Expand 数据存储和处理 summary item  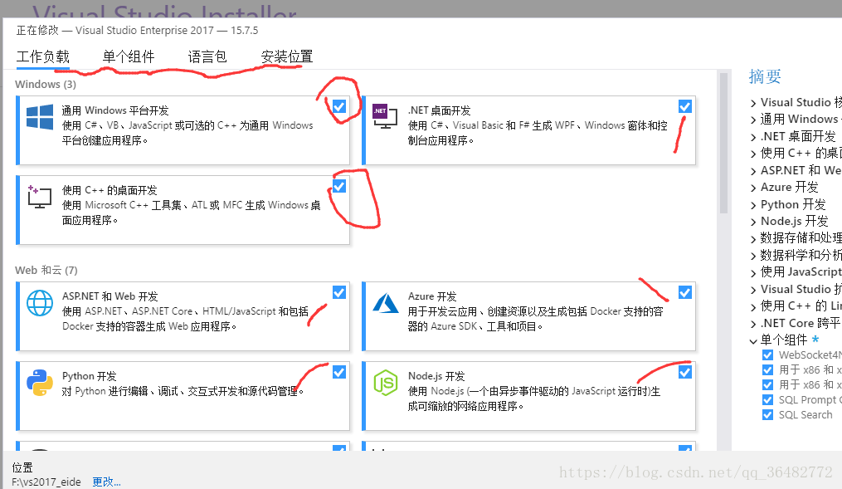pos(753,239)
